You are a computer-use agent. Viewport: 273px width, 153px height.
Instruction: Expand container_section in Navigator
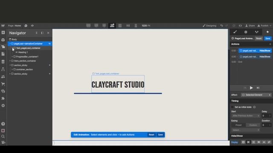tap(12, 69)
